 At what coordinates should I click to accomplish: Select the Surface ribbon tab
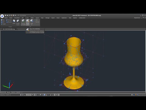pos(27,18)
